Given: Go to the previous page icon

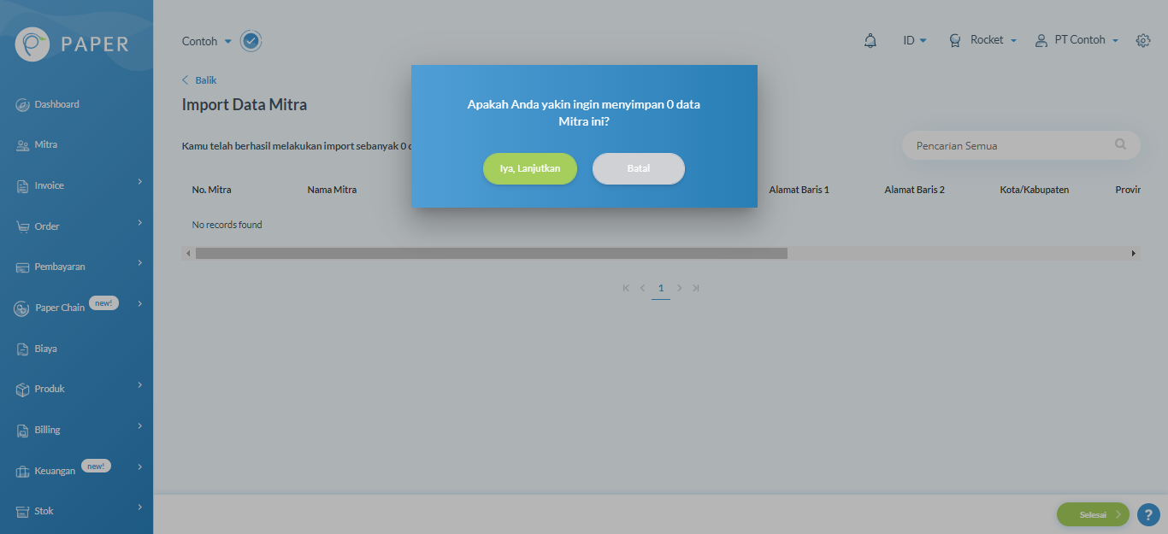Looking at the screenshot, I should [x=643, y=288].
